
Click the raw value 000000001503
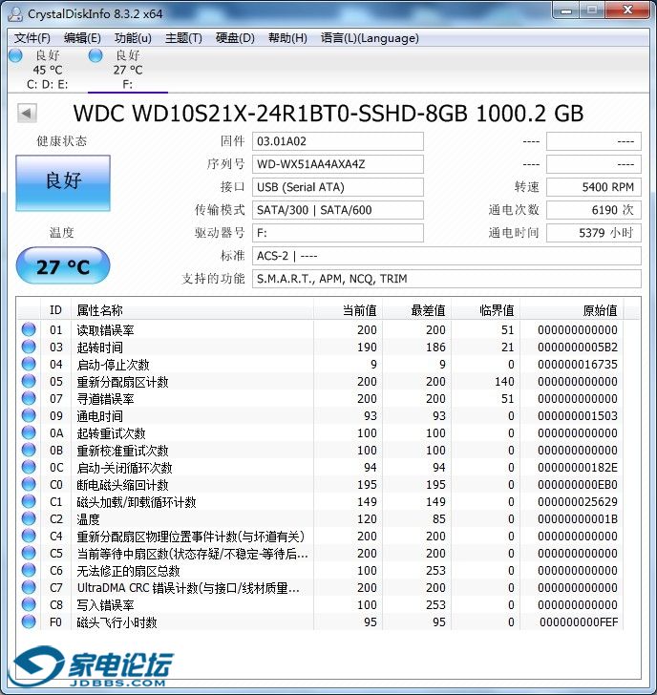pos(578,416)
